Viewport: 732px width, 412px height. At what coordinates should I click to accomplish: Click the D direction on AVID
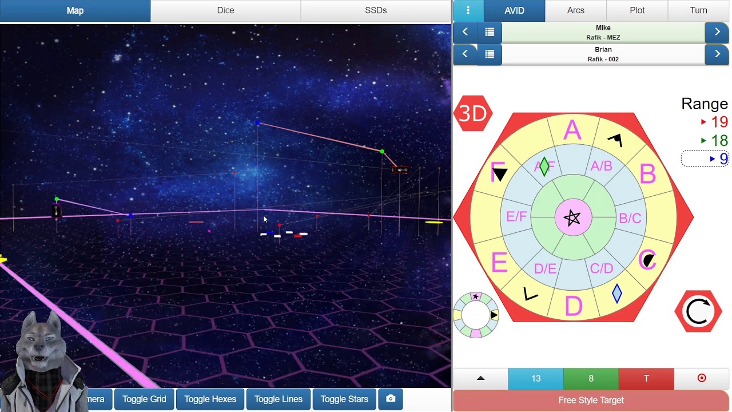[x=573, y=306]
